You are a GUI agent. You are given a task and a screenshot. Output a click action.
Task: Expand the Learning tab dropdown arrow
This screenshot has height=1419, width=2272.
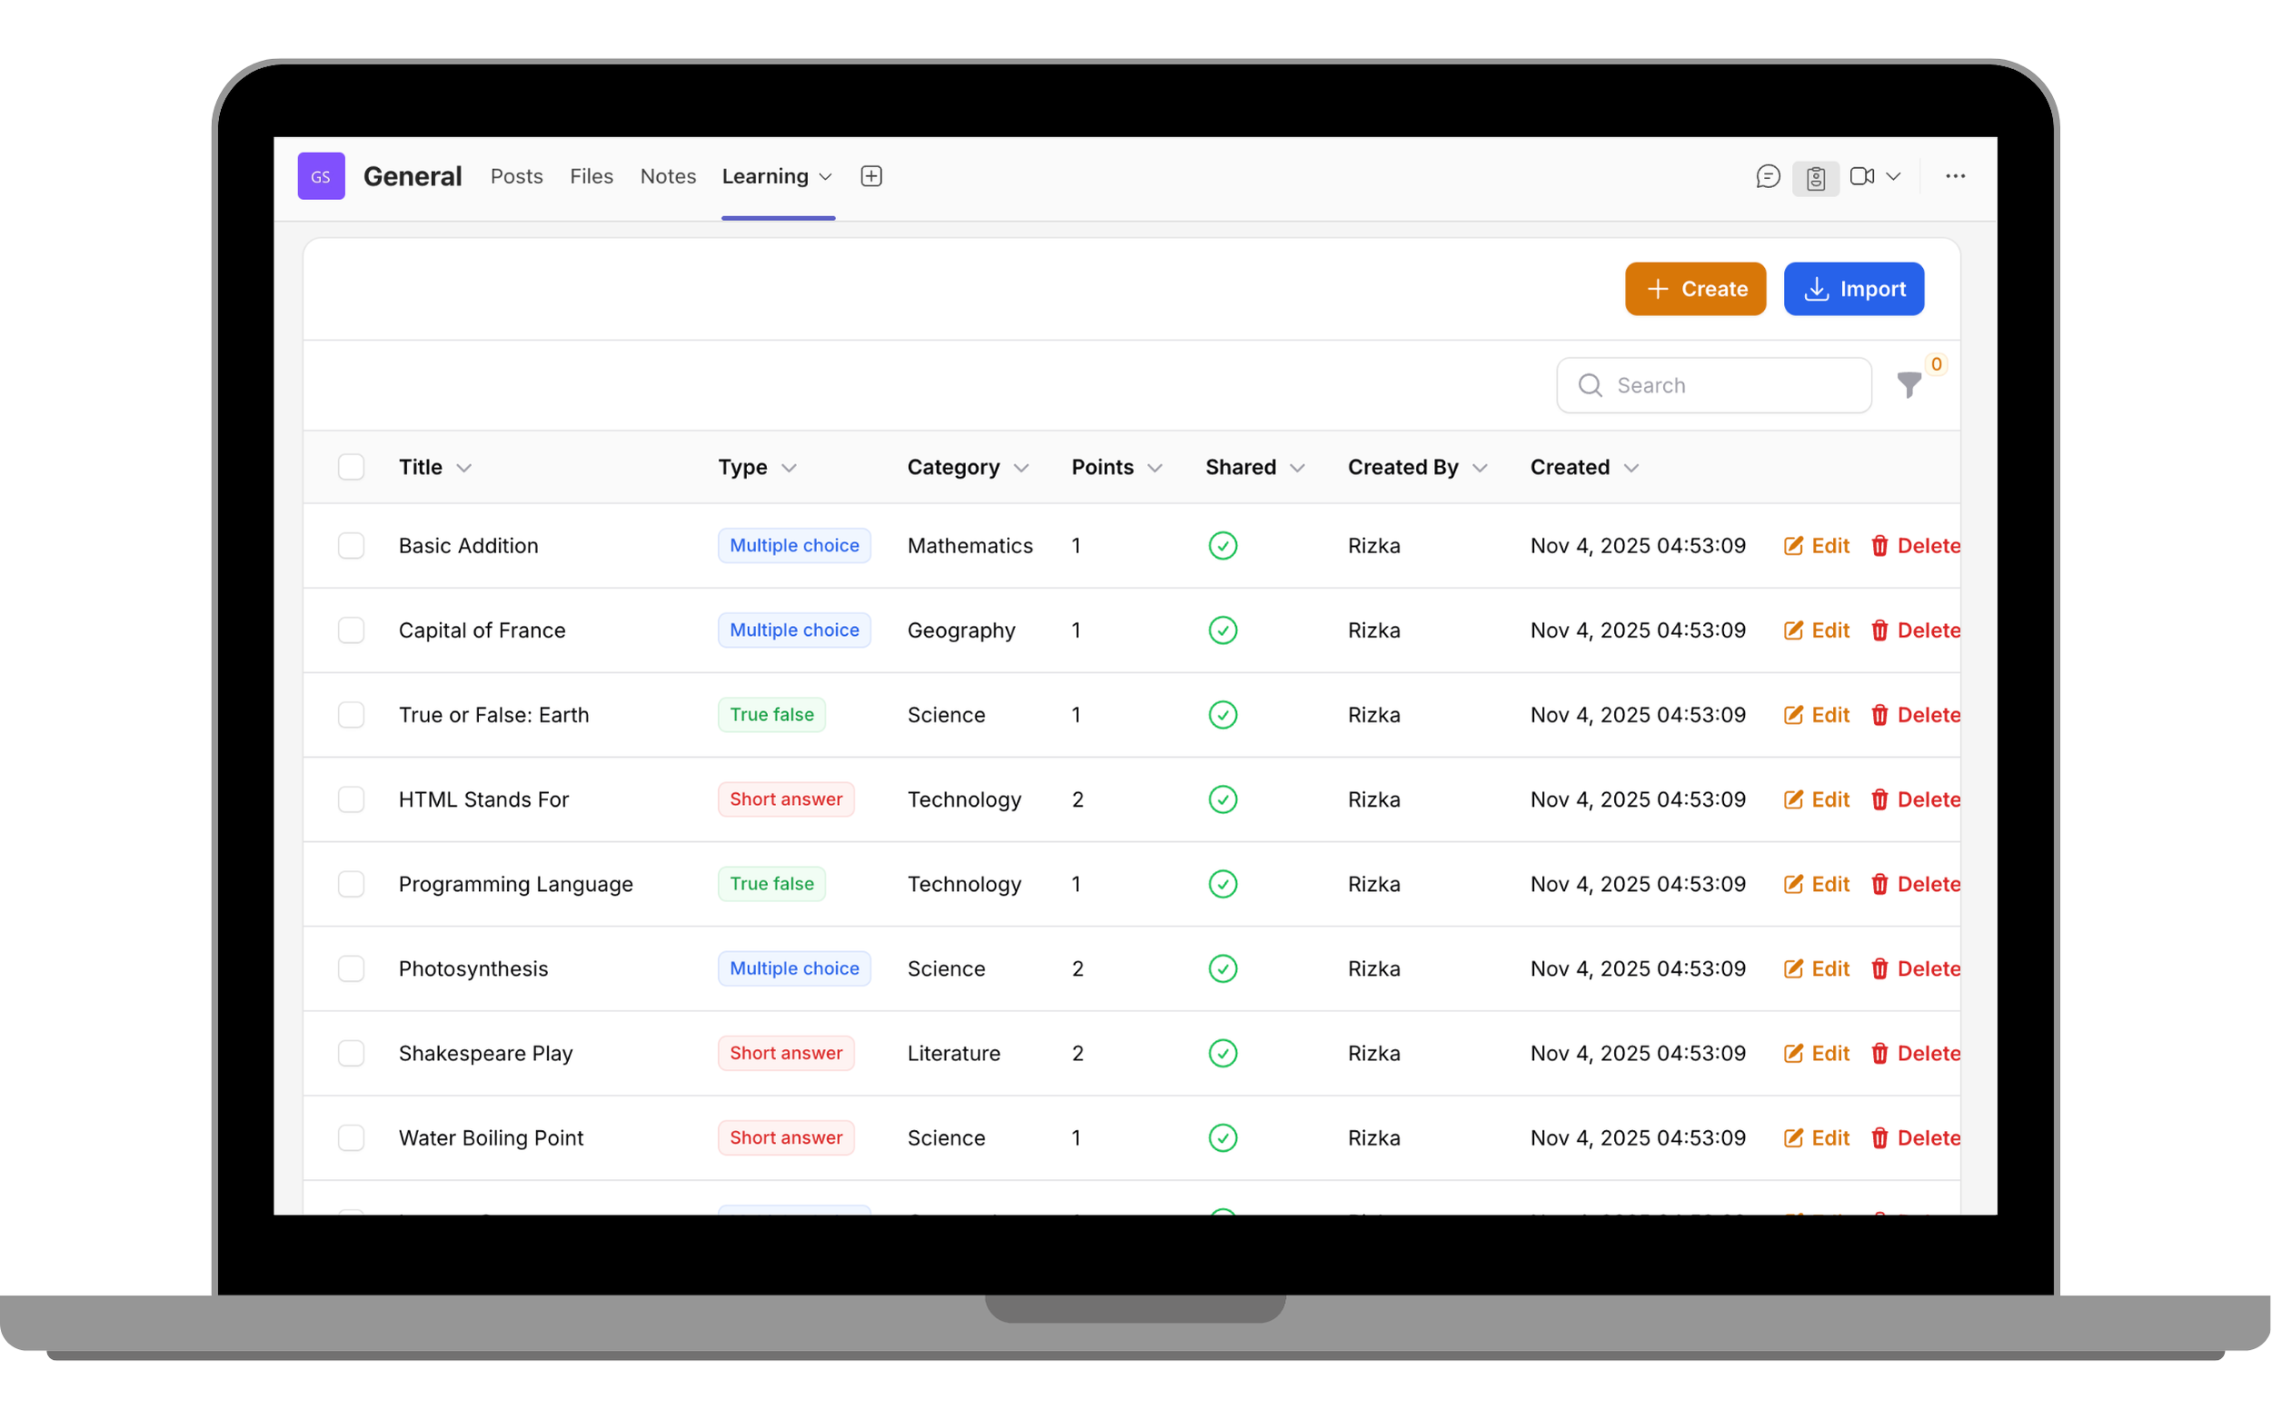click(x=825, y=176)
